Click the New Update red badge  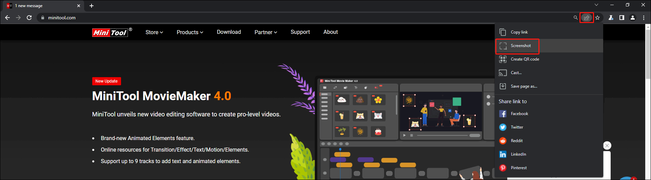106,81
